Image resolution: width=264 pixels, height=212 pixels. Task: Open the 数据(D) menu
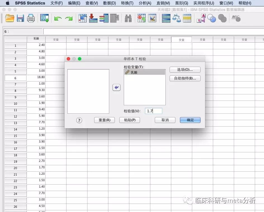click(x=110, y=3)
